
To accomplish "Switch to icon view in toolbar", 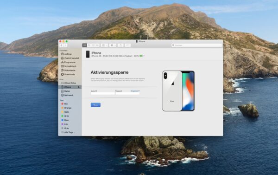I will (x=85, y=45).
